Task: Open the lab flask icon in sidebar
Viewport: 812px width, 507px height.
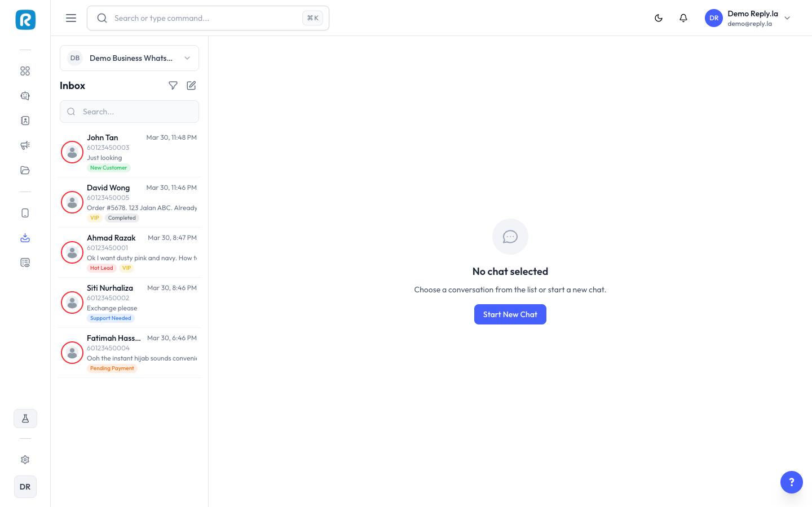Action: click(25, 419)
